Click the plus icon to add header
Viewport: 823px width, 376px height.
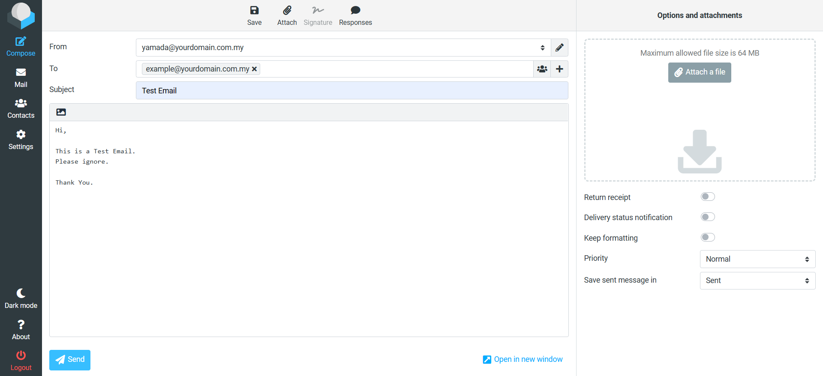(x=559, y=69)
